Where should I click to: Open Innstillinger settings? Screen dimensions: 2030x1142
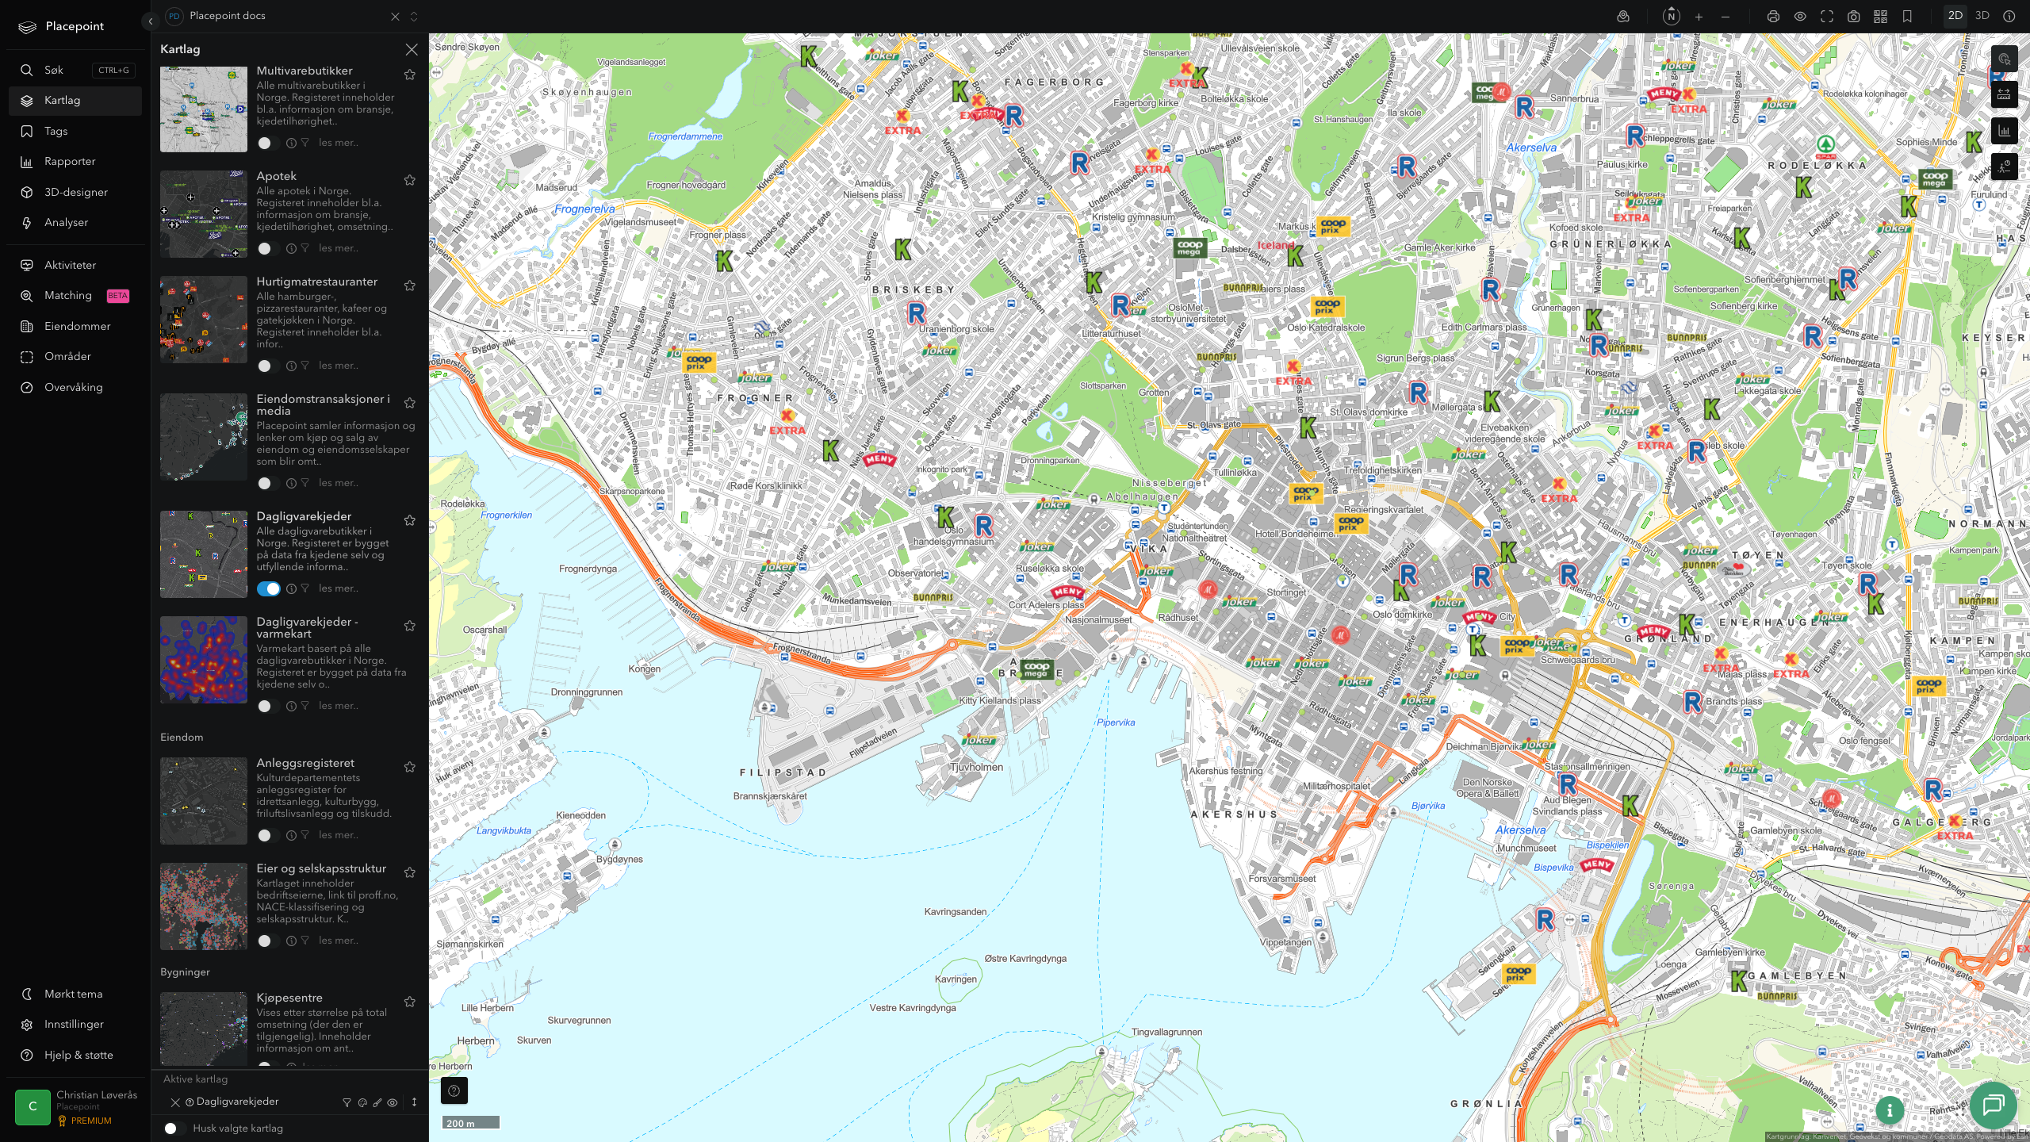pos(75,1025)
